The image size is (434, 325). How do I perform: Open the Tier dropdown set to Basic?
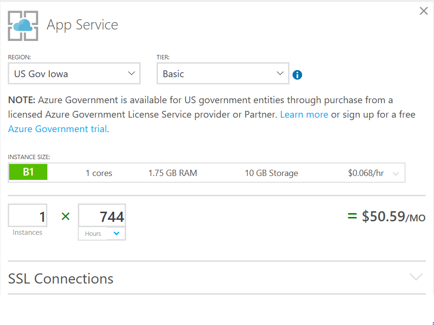(x=223, y=74)
